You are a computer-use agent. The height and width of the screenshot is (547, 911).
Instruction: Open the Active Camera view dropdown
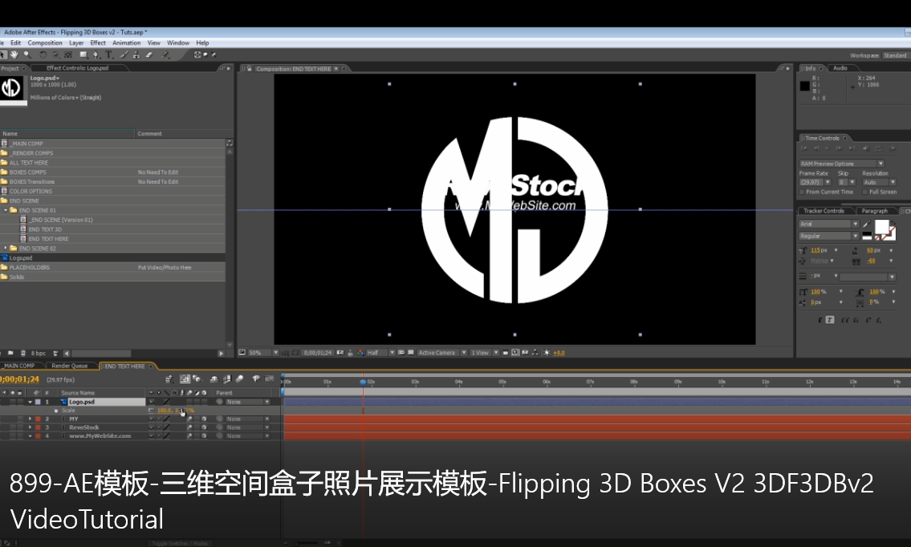(x=442, y=352)
